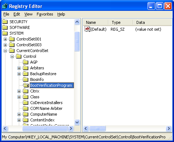Expand the Citrix key
The height and width of the screenshot is (142, 174).
19,91
